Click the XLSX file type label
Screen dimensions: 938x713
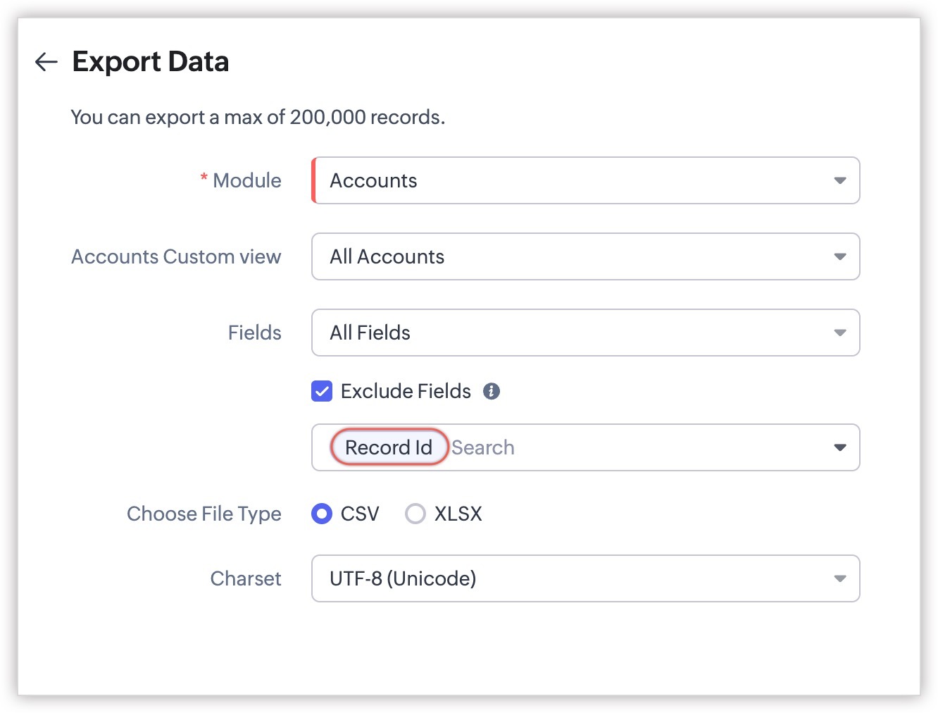[x=458, y=514]
